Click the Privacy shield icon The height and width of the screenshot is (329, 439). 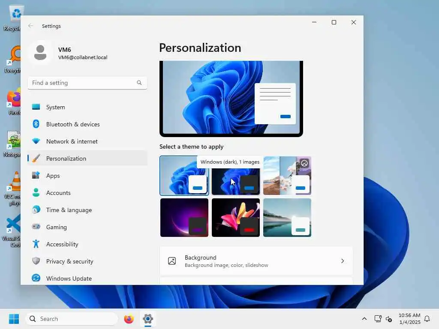click(x=36, y=261)
